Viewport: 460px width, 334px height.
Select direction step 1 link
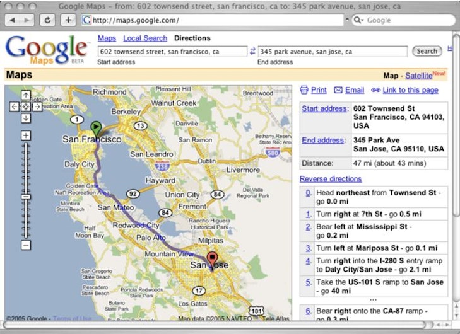(308, 214)
